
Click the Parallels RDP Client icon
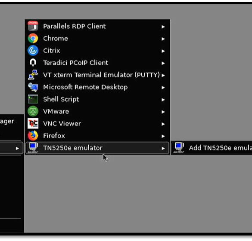tap(33, 26)
